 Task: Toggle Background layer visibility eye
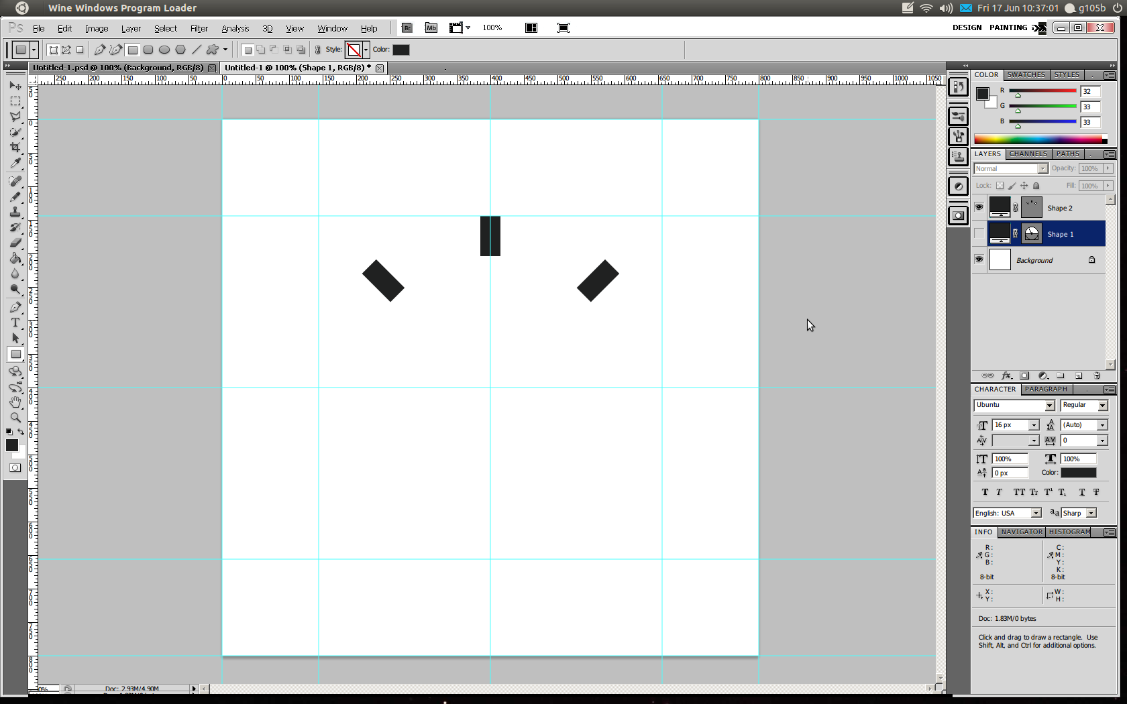tap(979, 260)
